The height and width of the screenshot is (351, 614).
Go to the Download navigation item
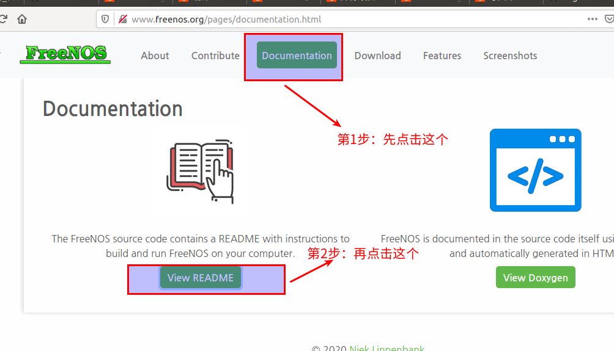click(377, 56)
